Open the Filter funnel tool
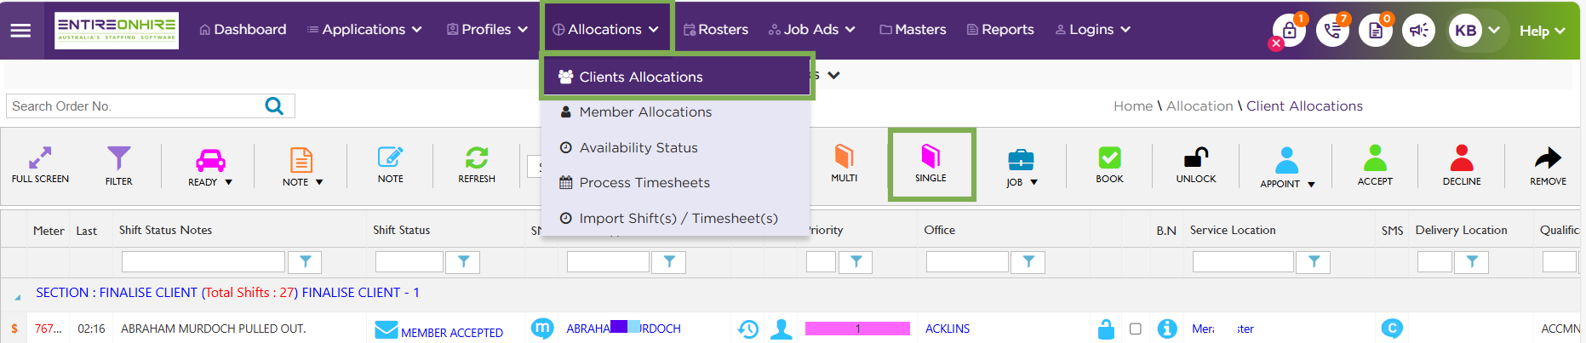 coord(118,164)
